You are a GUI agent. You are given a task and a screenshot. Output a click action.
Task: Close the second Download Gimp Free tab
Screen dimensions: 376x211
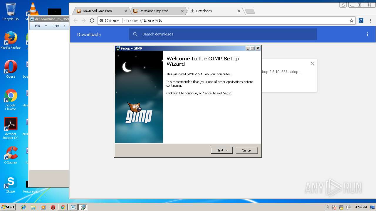[x=182, y=11]
